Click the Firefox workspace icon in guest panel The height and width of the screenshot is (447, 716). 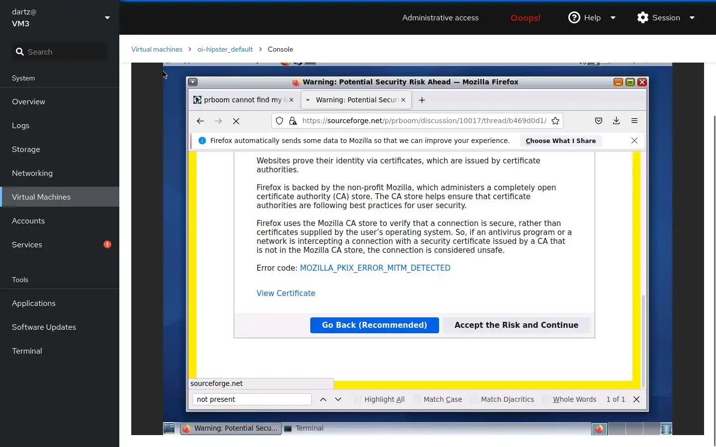pos(599,429)
